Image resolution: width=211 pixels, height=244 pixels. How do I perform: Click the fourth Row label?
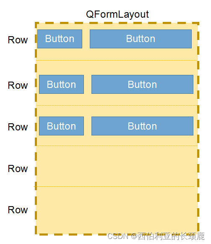18,169
